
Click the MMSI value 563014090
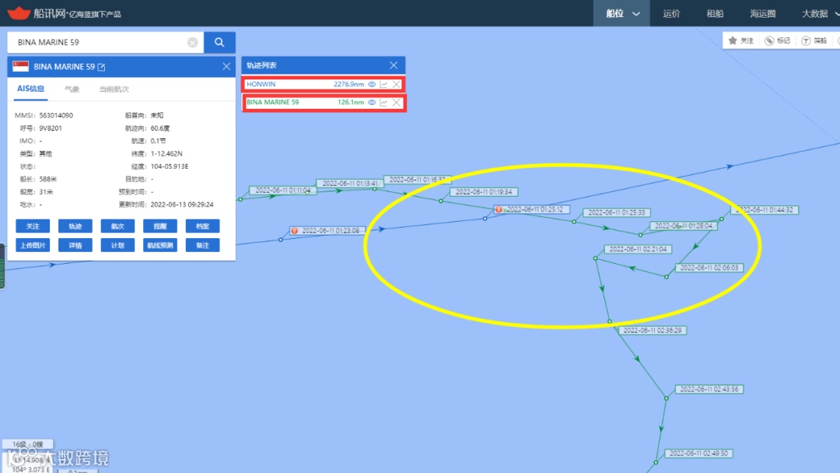pos(56,115)
